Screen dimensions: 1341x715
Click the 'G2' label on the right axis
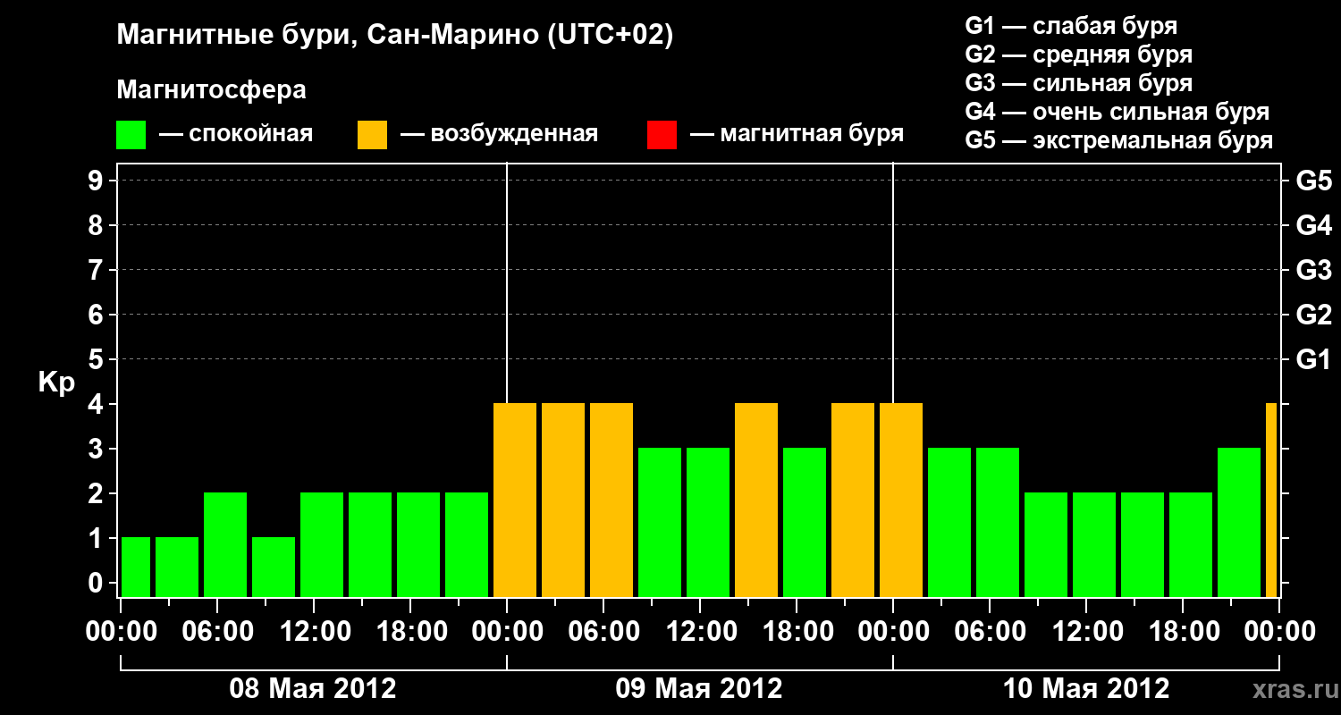coord(1314,315)
